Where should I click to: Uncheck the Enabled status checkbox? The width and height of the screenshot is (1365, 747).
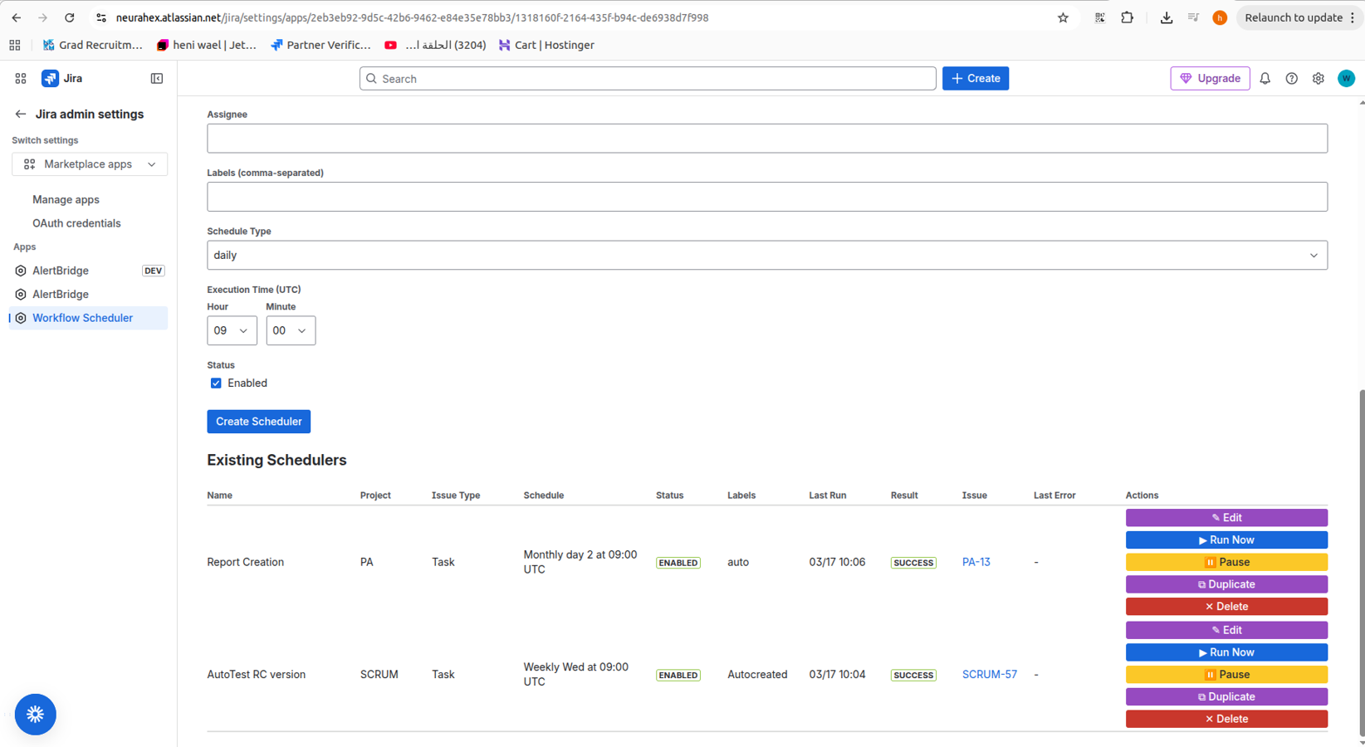tap(216, 383)
